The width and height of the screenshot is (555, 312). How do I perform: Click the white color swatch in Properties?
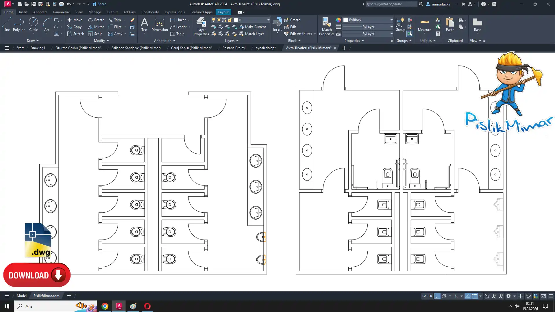pos(346,20)
